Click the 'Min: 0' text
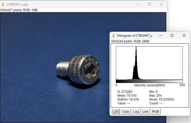191x123 pixels. (153, 92)
